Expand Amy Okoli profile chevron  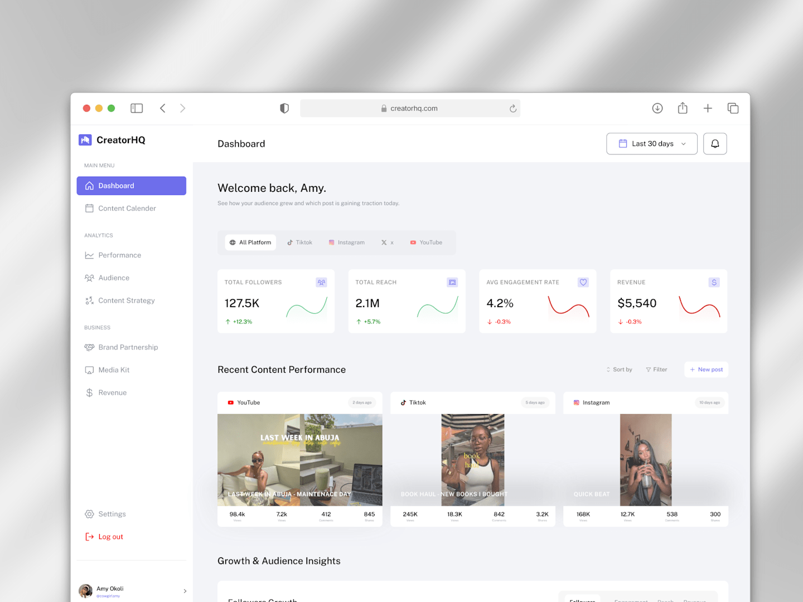coord(185,591)
